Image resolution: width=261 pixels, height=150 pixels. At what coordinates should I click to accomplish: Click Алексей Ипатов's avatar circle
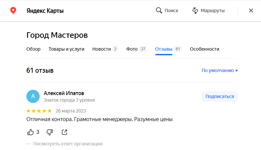click(33, 96)
